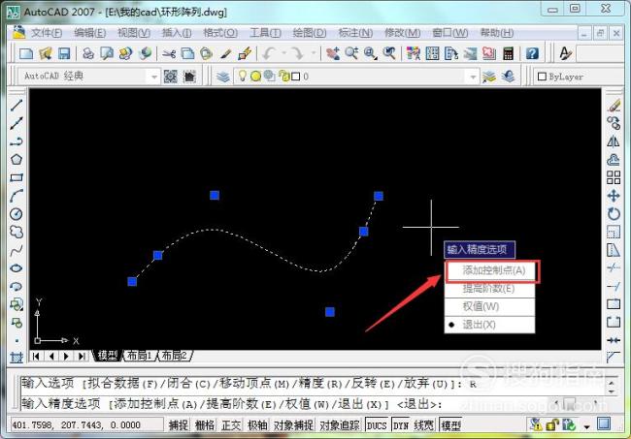Select the Line draw tool
The width and height of the screenshot is (631, 439).
17,106
